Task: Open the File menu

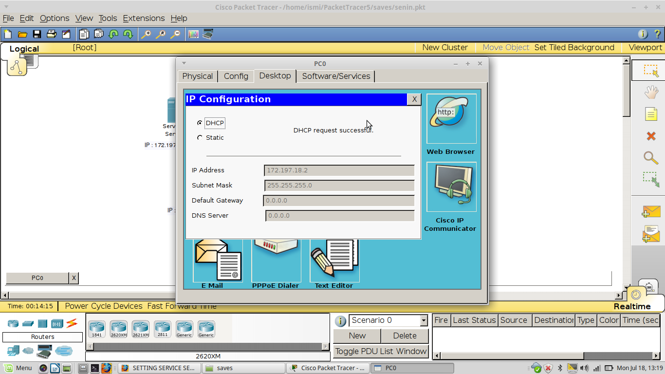Action: pos(8,18)
